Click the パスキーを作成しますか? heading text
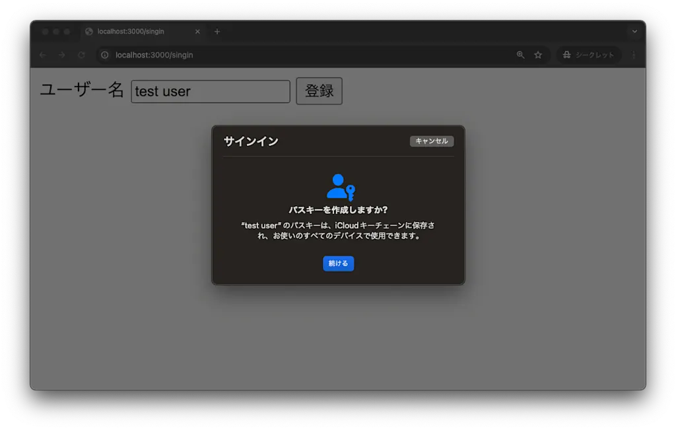676x430 pixels. pos(338,210)
